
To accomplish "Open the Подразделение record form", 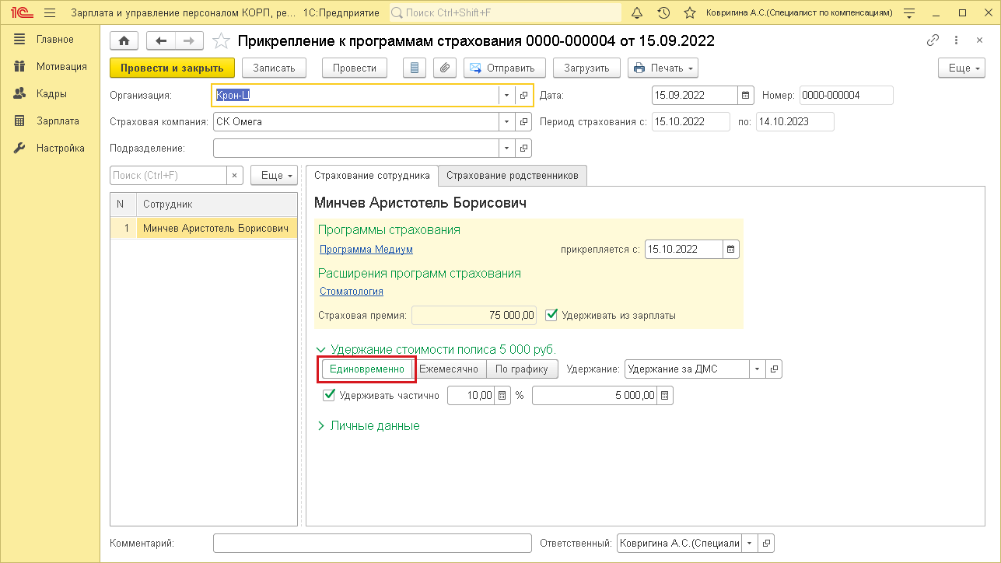I will [524, 148].
